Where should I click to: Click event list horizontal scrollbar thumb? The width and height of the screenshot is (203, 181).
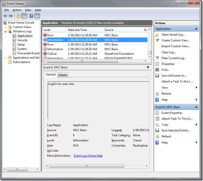(x=82, y=61)
